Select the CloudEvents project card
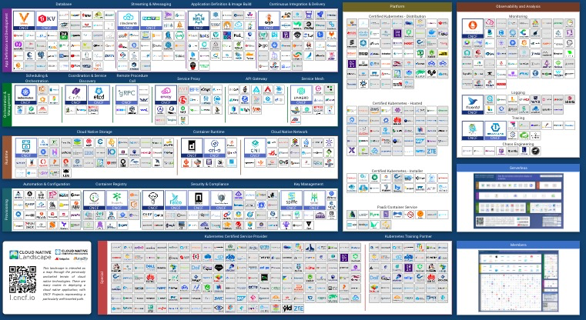 pos(128,20)
